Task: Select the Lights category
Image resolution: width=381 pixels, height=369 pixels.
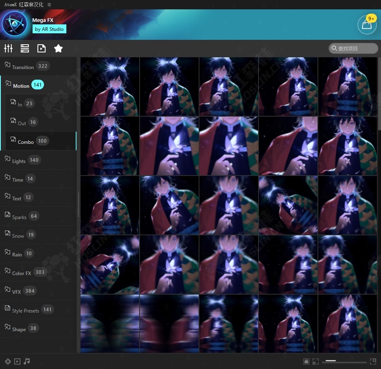Action: pos(38,160)
